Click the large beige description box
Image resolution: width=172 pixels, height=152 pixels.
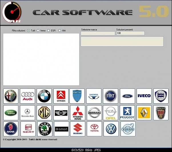[x=122, y=41]
